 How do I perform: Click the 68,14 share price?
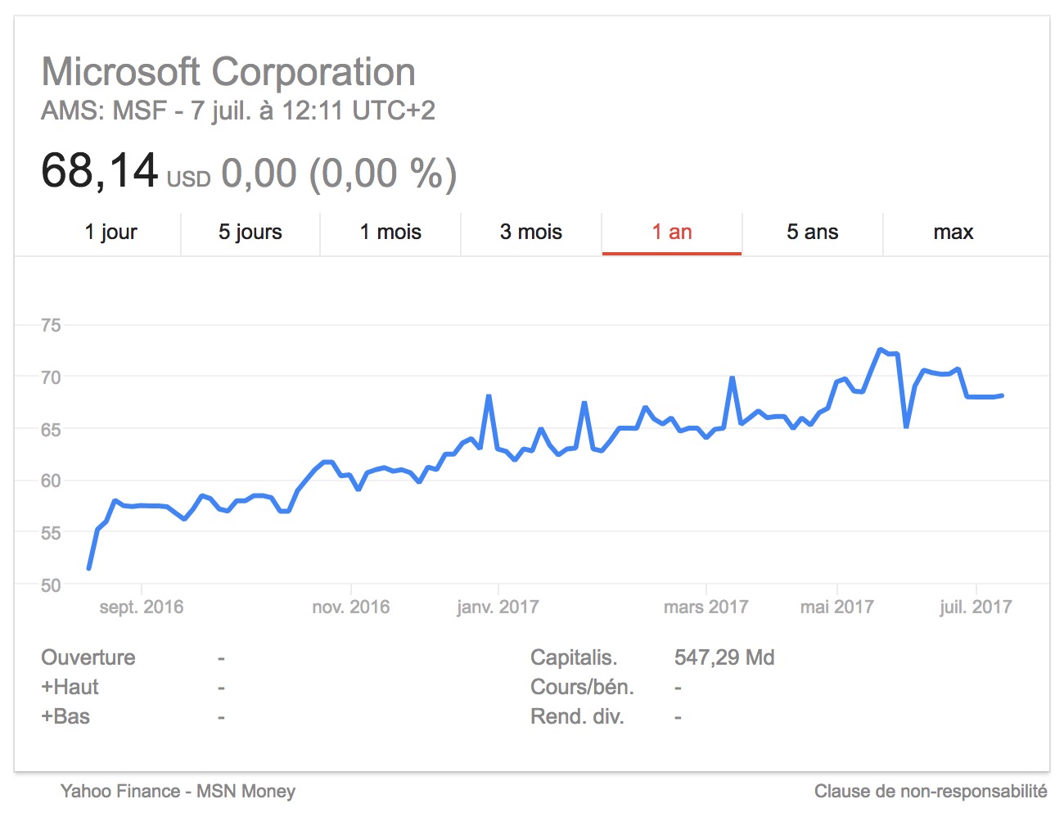pyautogui.click(x=99, y=171)
